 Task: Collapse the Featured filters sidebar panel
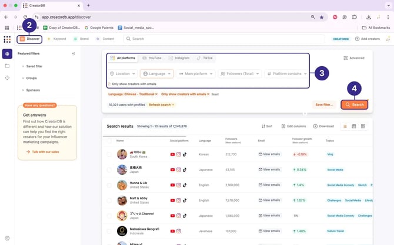[x=74, y=53]
